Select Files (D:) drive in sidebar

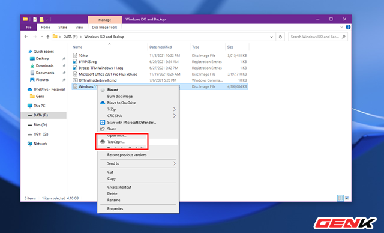[x=40, y=125]
